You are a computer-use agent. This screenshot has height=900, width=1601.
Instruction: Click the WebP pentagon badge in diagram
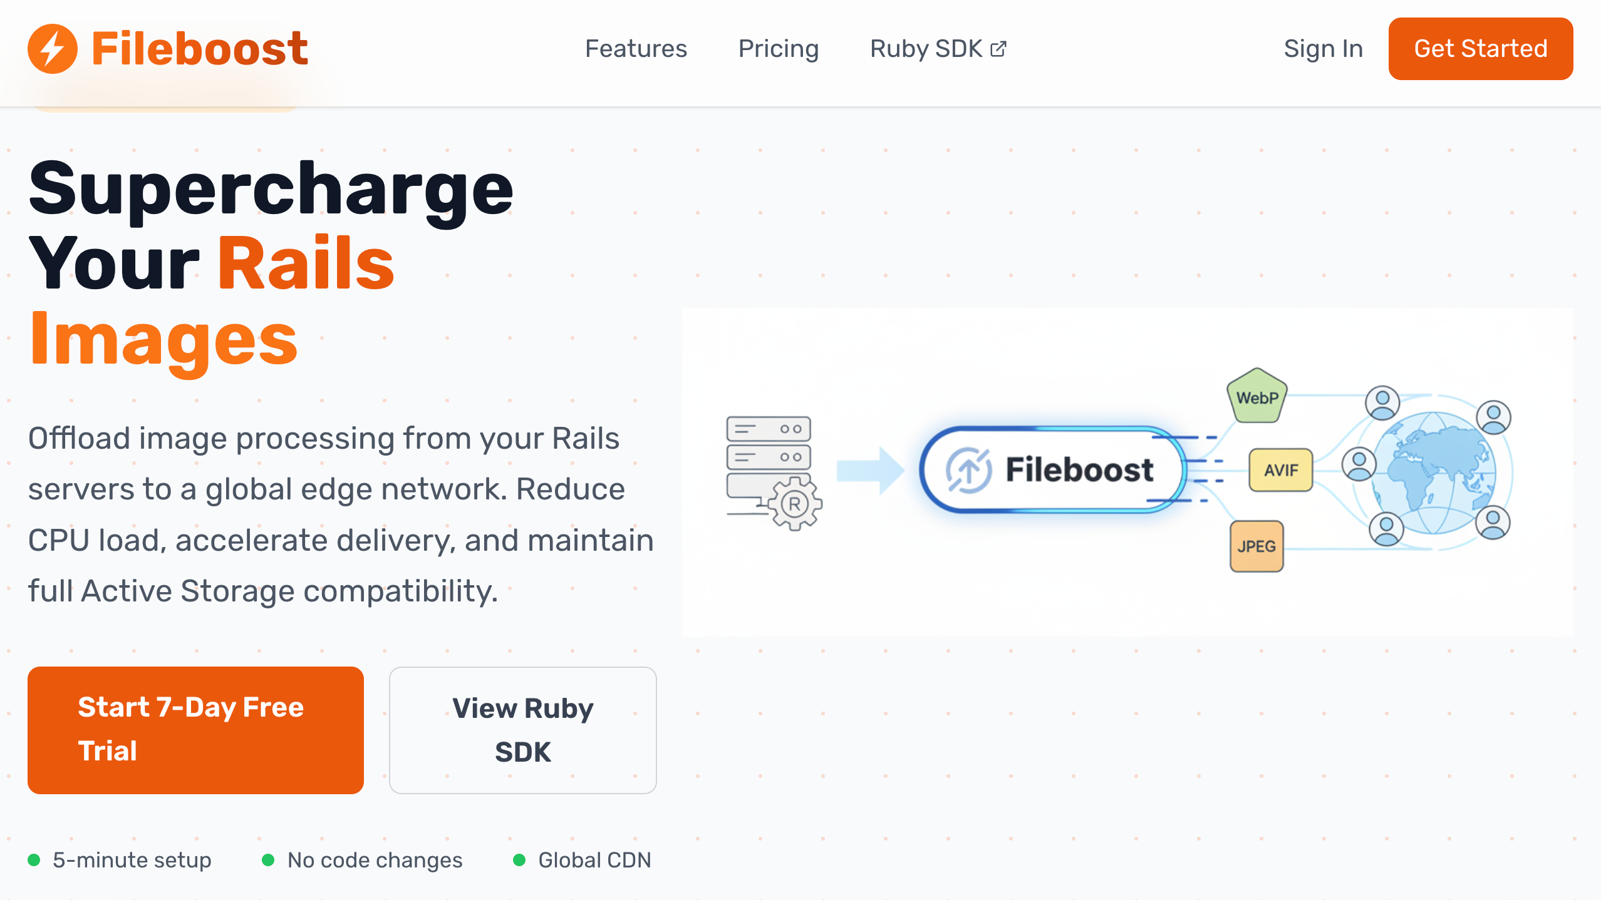point(1257,397)
